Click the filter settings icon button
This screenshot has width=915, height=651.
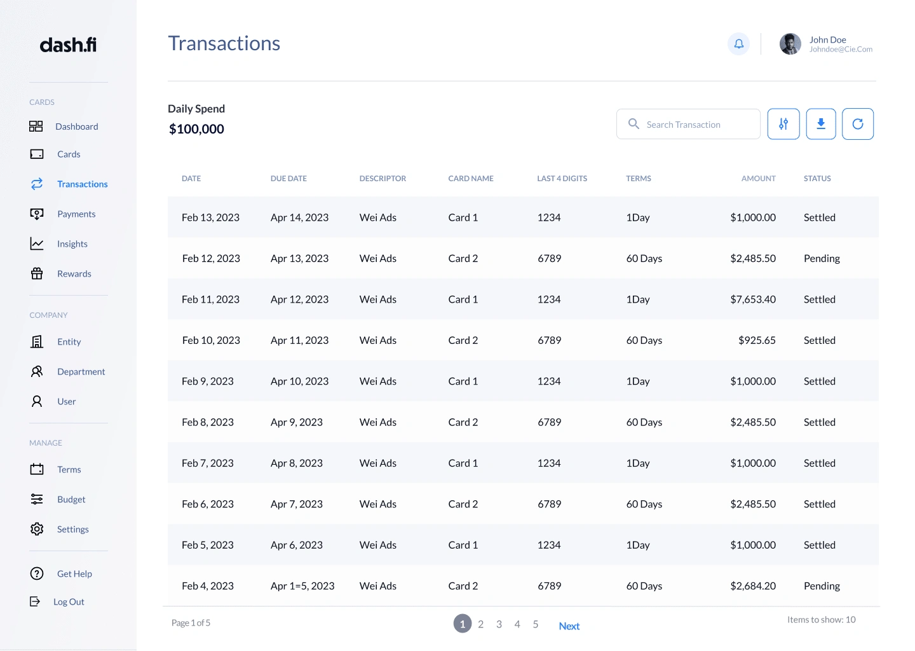point(783,124)
